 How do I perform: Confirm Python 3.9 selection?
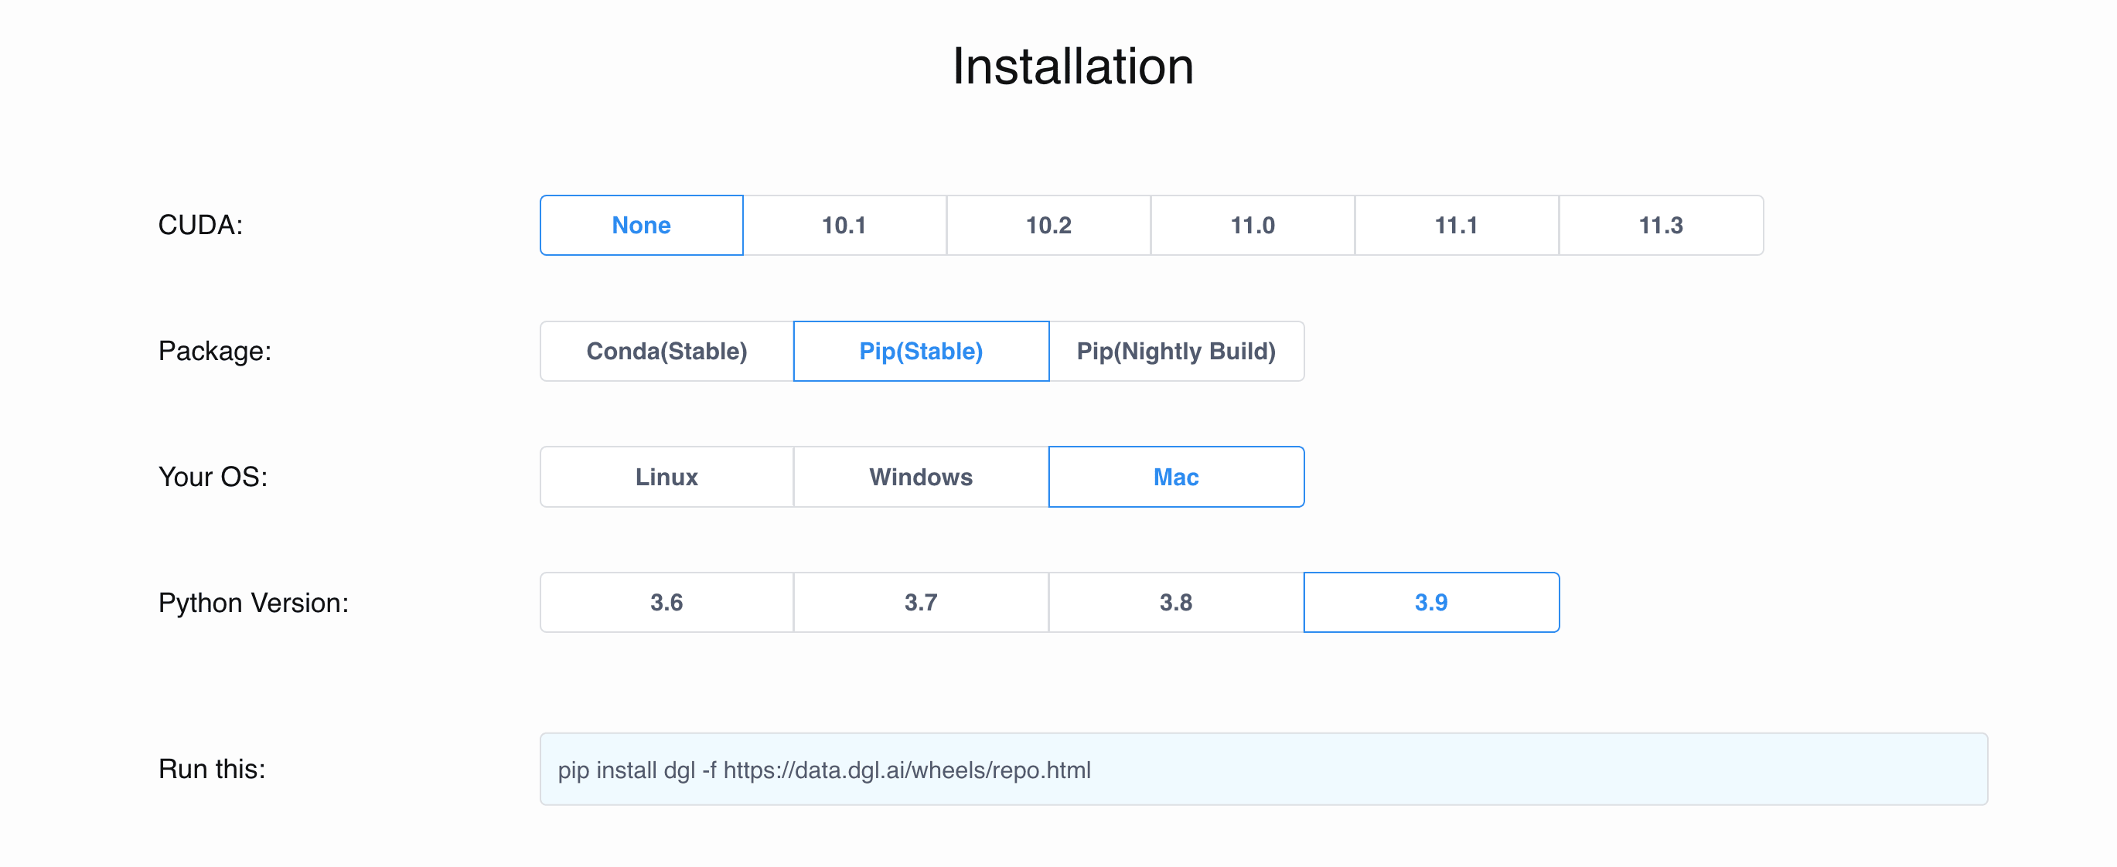(x=1432, y=602)
